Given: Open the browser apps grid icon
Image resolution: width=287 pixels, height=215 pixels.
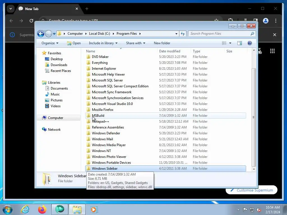Looking at the screenshot, I should [x=272, y=51].
